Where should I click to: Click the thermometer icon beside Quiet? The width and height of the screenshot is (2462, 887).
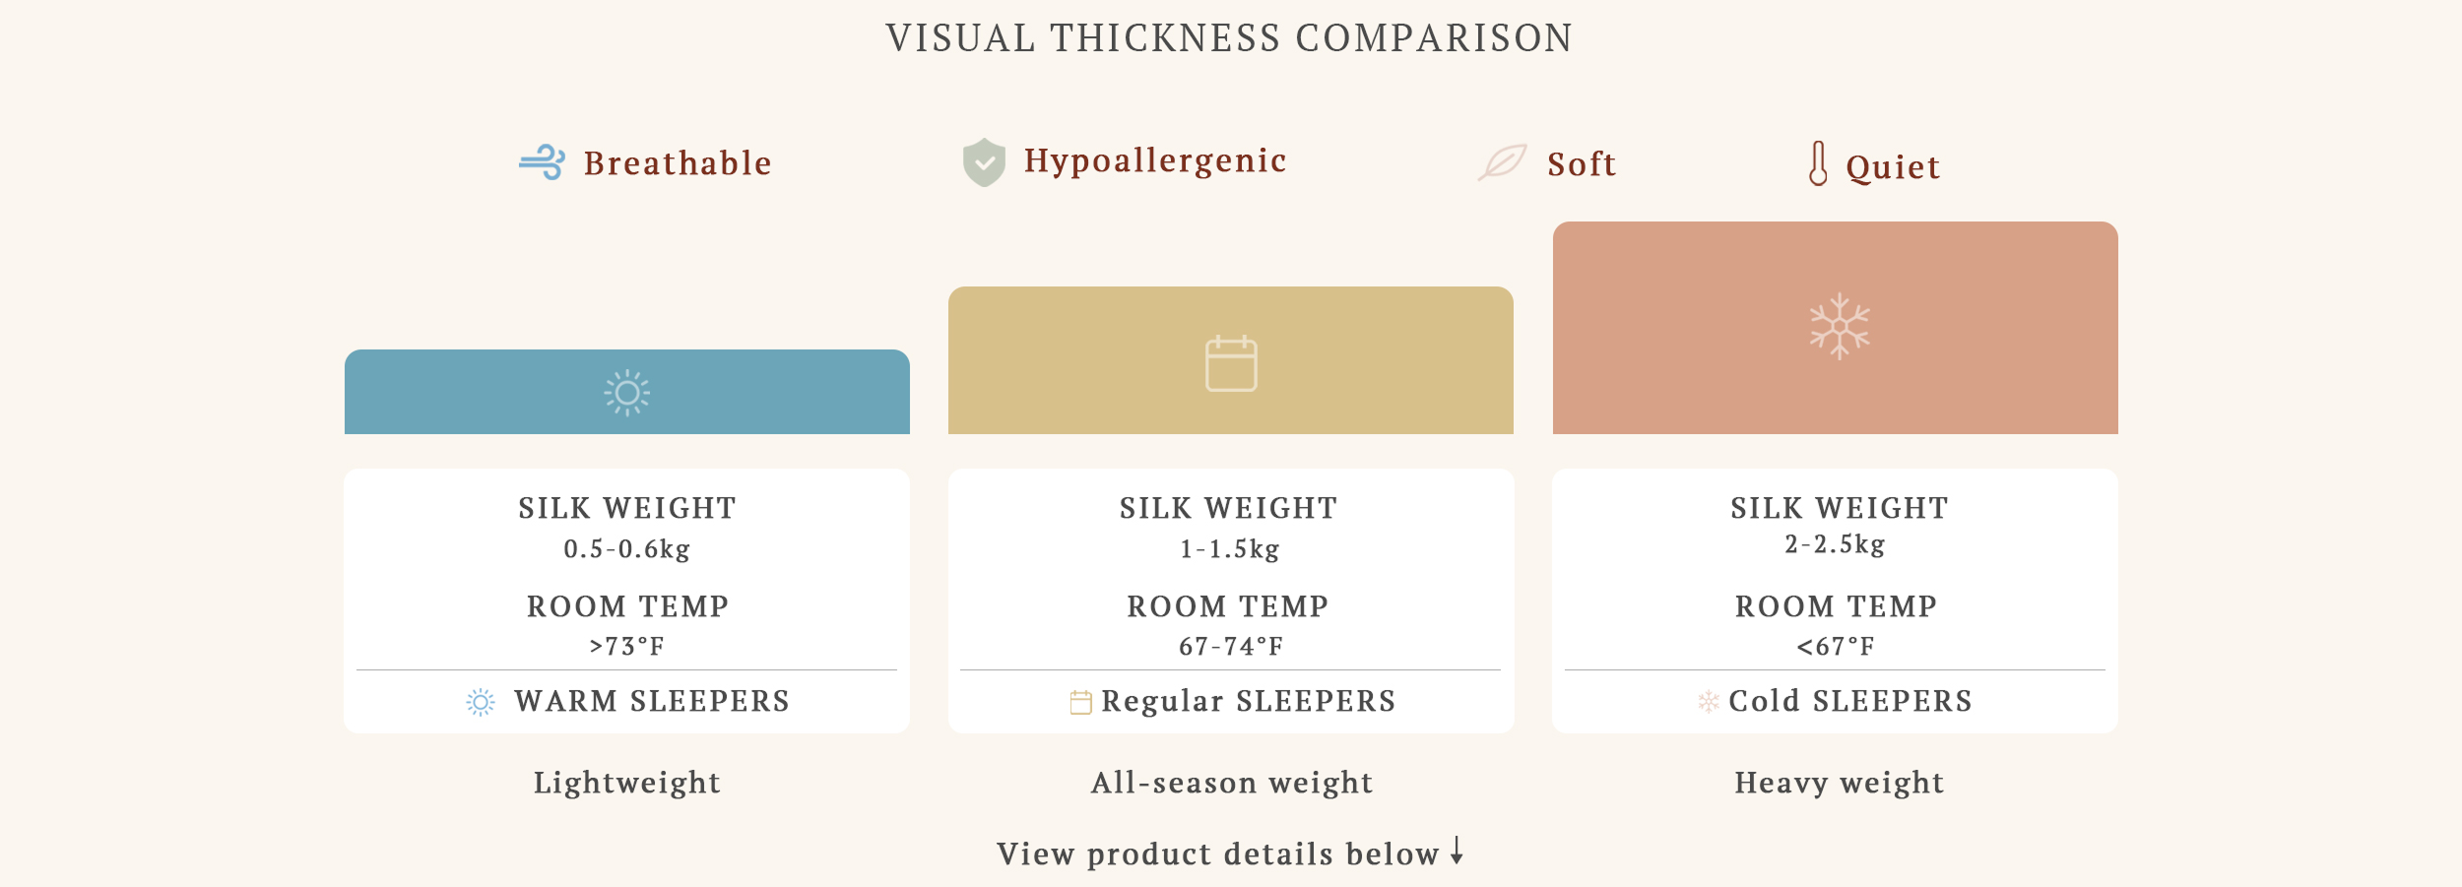coord(1818,163)
